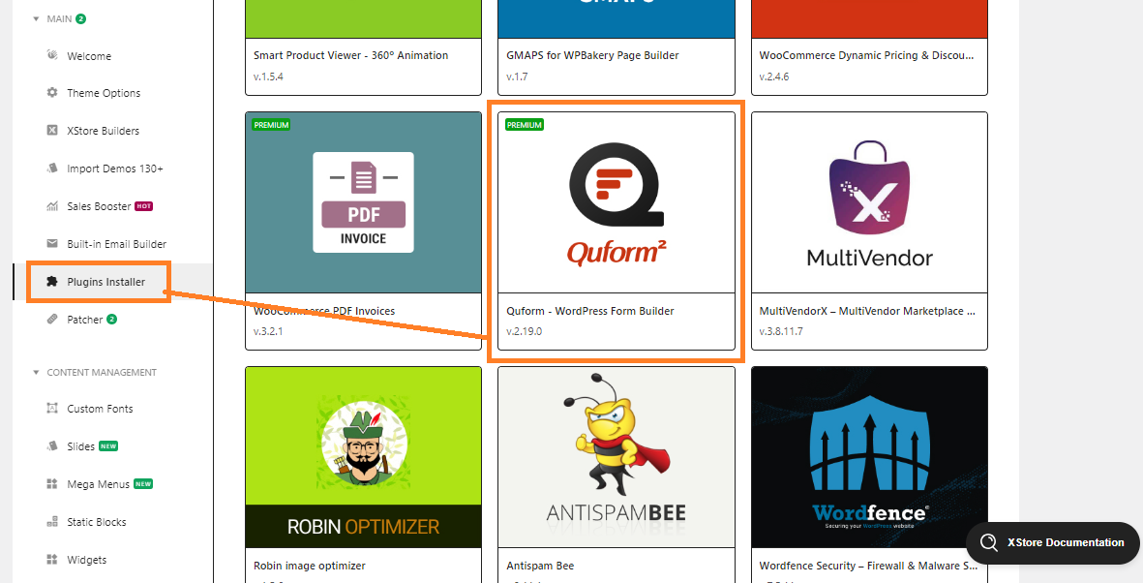Click version v.1.5.4 under Smart Product Viewer
1143x583 pixels.
(x=268, y=77)
